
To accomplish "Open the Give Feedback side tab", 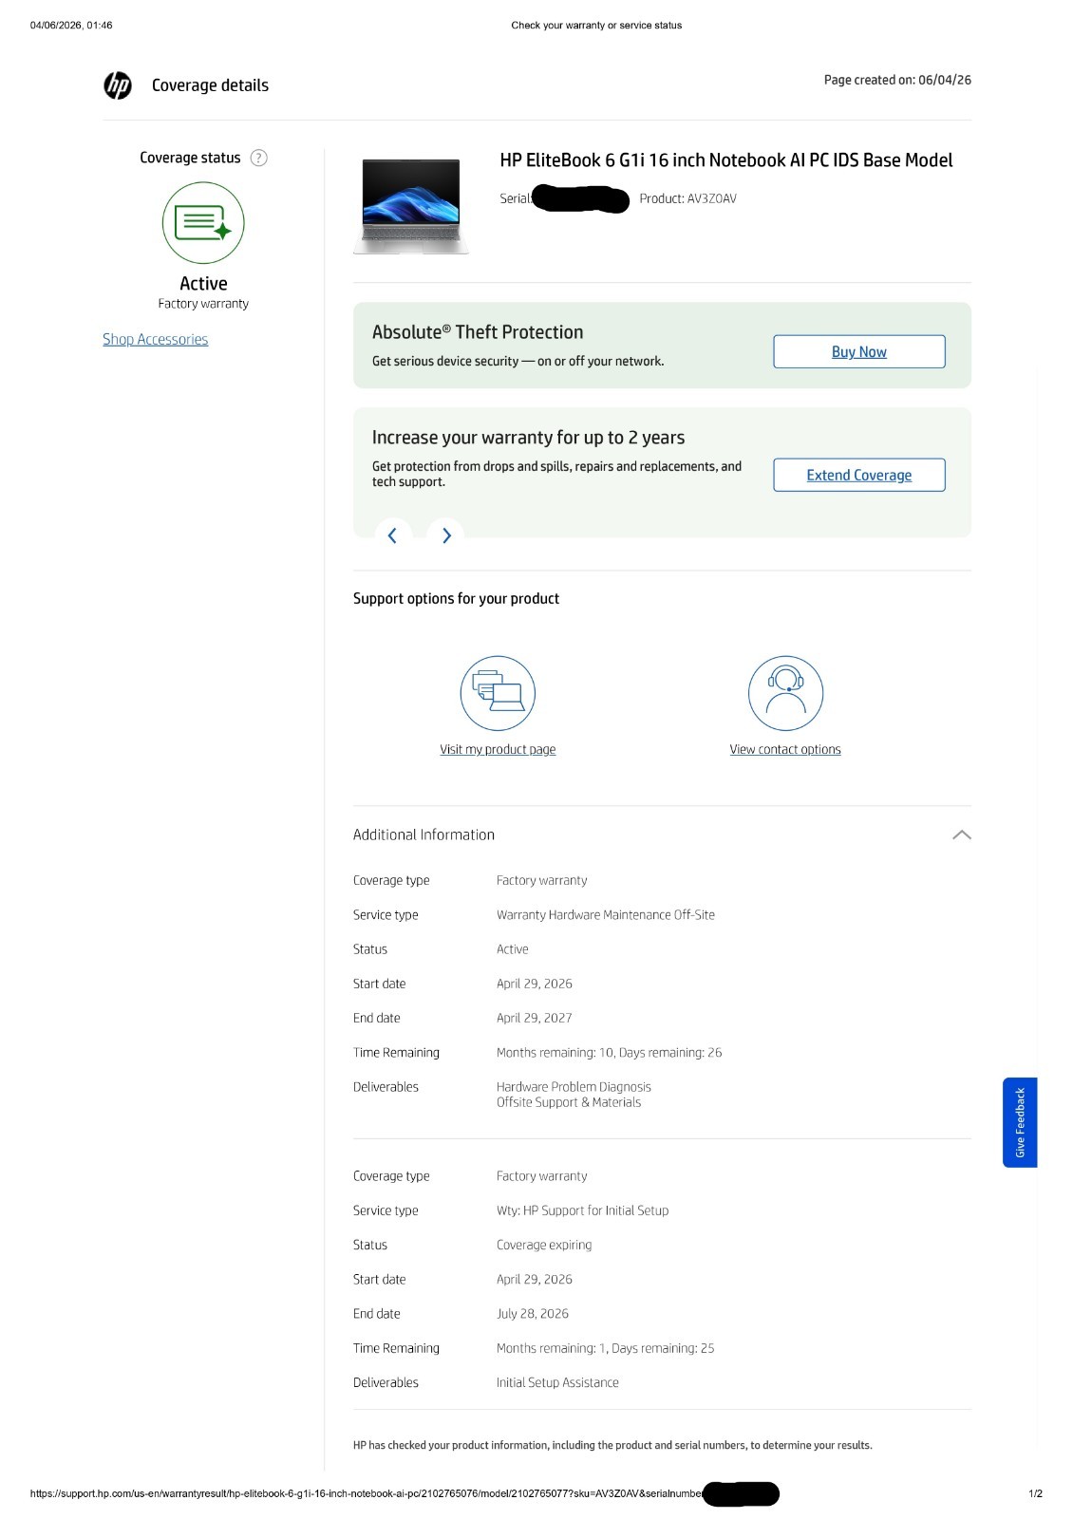I will [1020, 1122].
